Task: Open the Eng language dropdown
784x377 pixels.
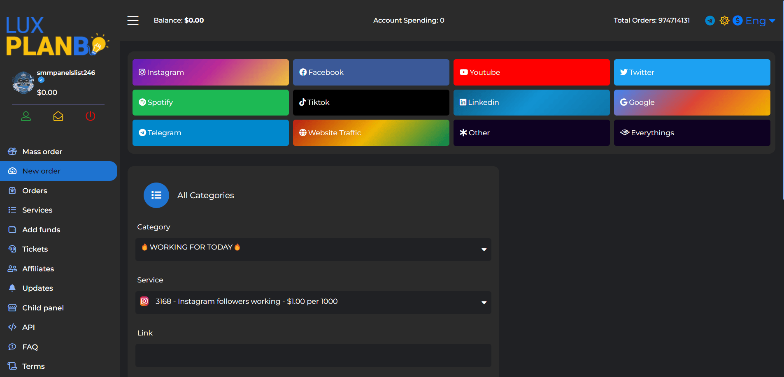Action: pos(761,21)
